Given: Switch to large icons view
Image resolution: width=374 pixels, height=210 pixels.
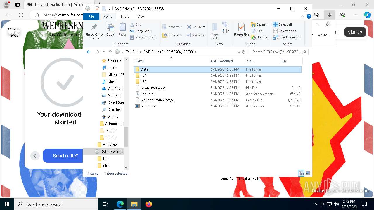Looking at the screenshot, I should tap(307, 173).
